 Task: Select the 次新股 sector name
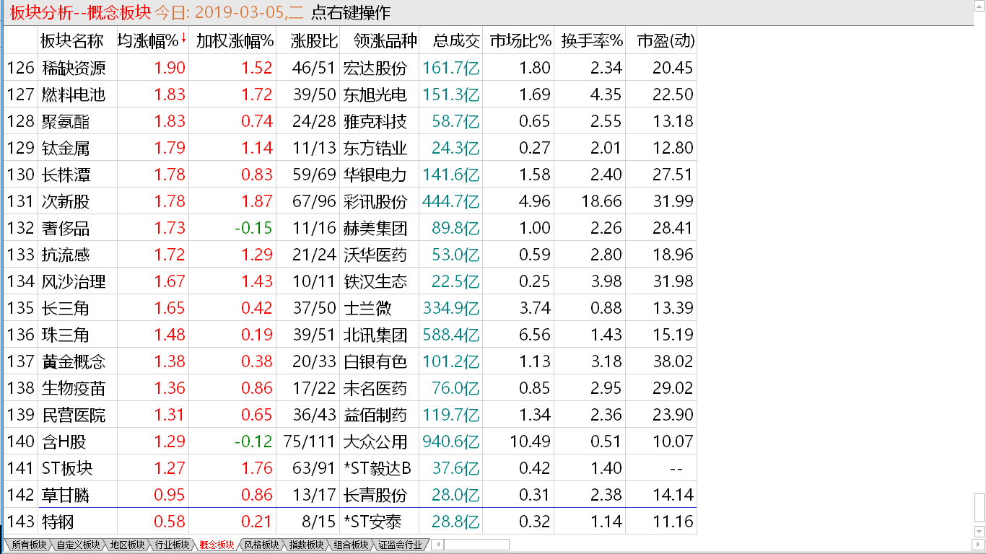pyautogui.click(x=66, y=201)
